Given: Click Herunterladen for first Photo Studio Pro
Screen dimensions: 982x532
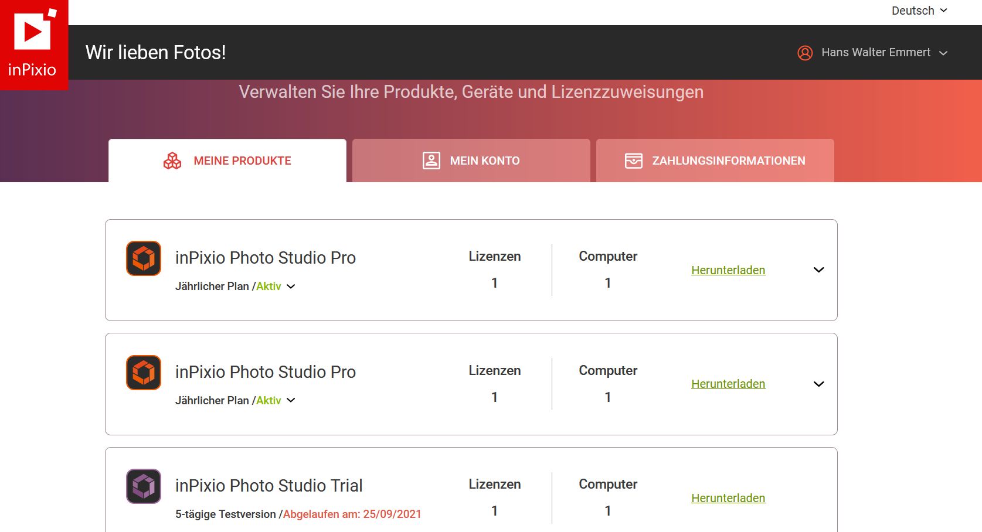Looking at the screenshot, I should 728,270.
